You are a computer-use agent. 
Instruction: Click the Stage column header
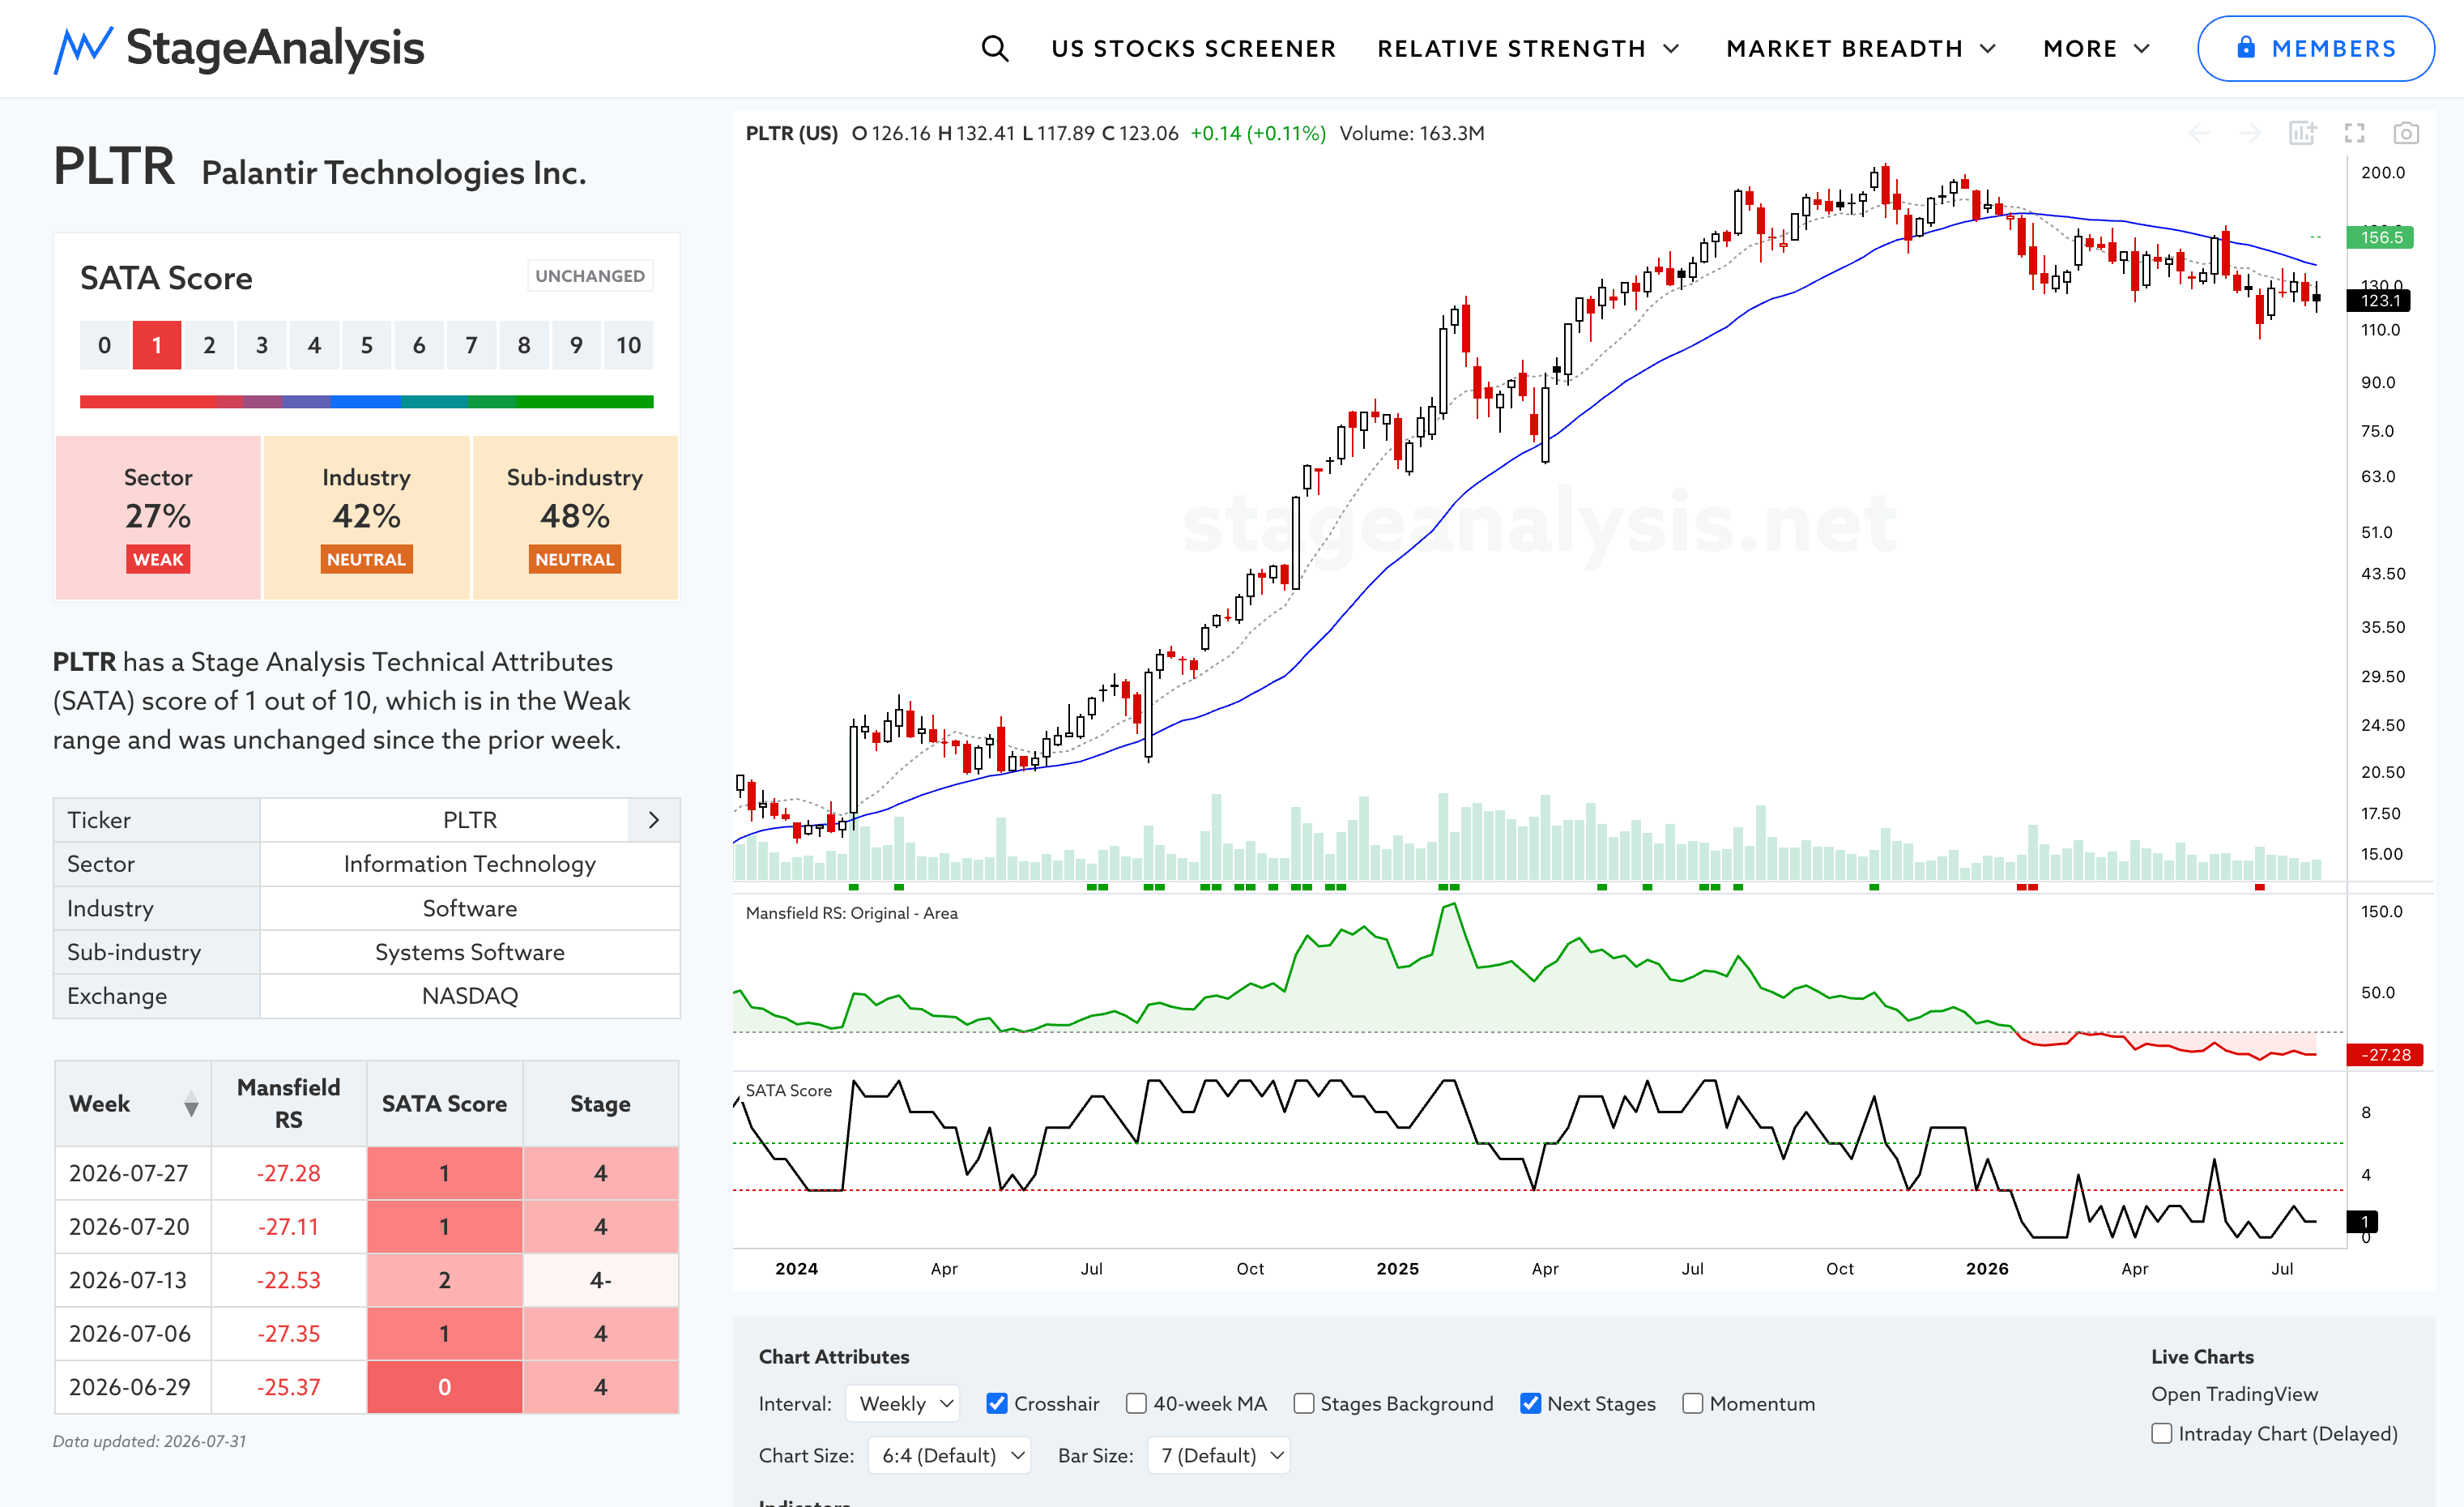click(601, 1103)
